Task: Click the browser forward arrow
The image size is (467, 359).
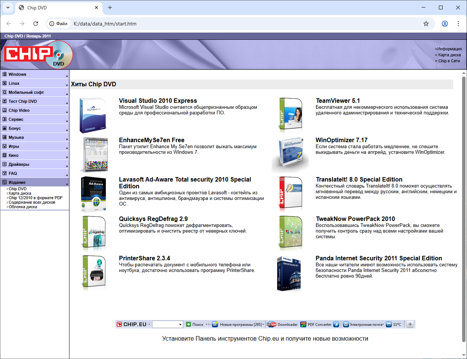Action: (x=22, y=24)
